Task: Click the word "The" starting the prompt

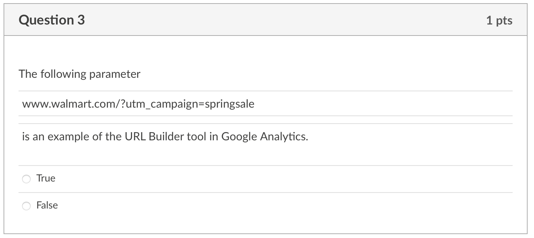Action: click(x=27, y=74)
